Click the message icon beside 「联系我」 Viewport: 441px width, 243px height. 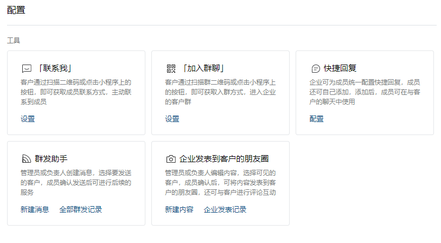(x=27, y=68)
